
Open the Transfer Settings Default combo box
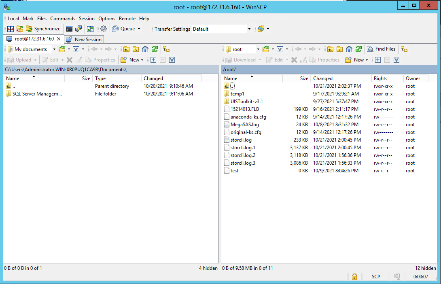pos(222,29)
